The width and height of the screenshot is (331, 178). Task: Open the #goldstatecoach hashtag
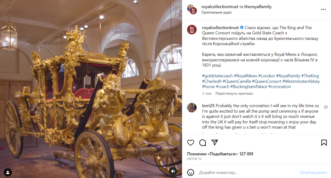(217, 76)
